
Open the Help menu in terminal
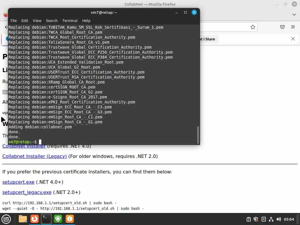[x=86, y=21]
